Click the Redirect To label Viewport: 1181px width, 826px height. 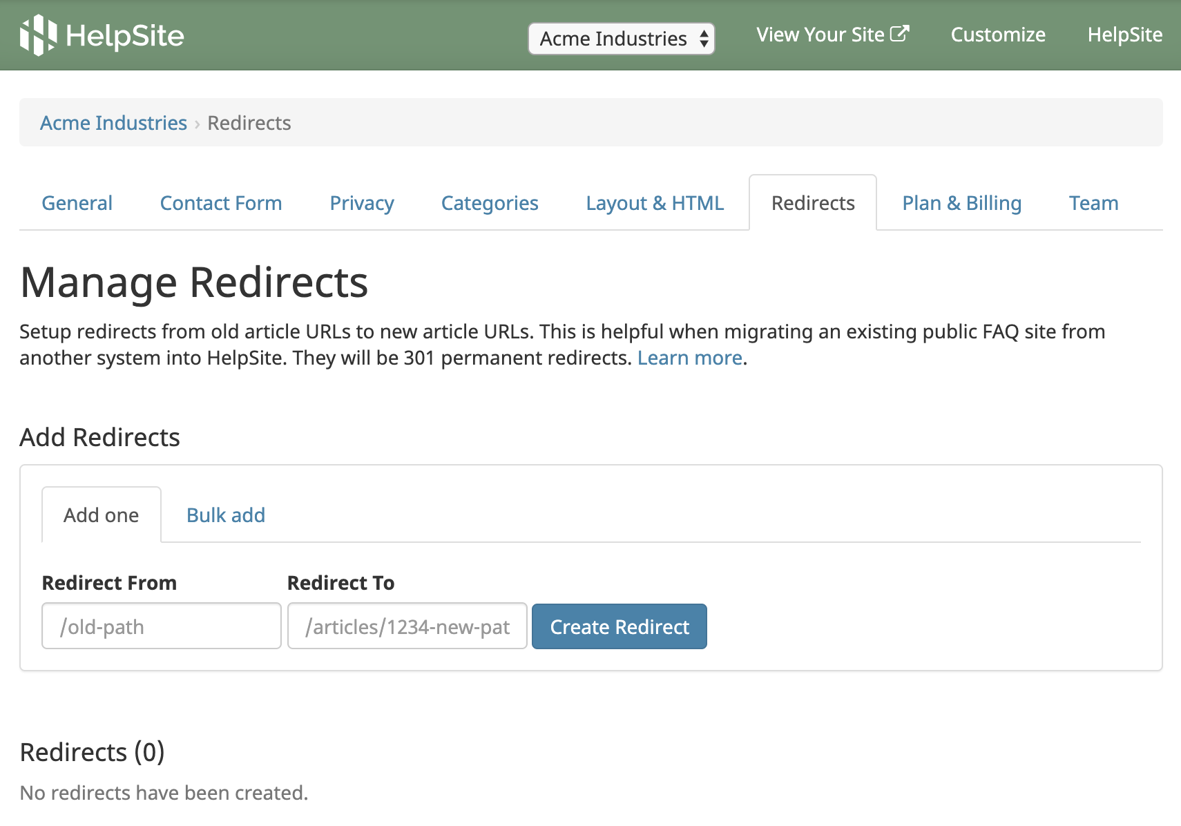click(341, 583)
